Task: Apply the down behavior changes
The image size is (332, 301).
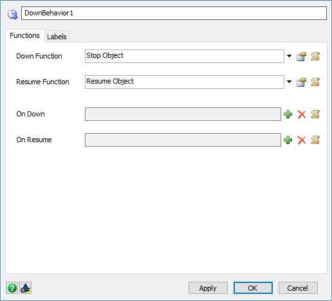Action: (x=208, y=288)
